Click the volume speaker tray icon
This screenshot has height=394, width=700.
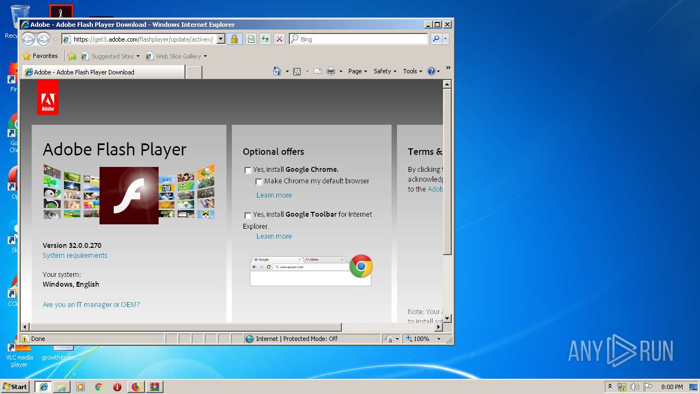(x=635, y=387)
